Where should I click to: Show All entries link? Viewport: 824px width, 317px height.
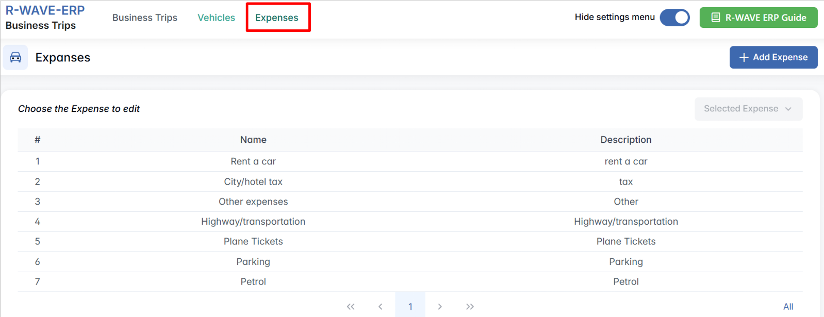click(x=788, y=306)
